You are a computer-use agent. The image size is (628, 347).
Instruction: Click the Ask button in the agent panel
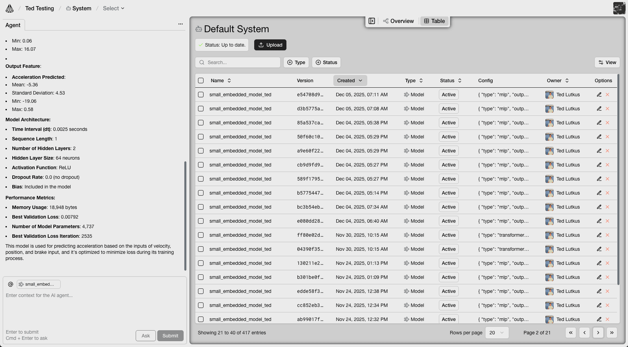point(145,336)
